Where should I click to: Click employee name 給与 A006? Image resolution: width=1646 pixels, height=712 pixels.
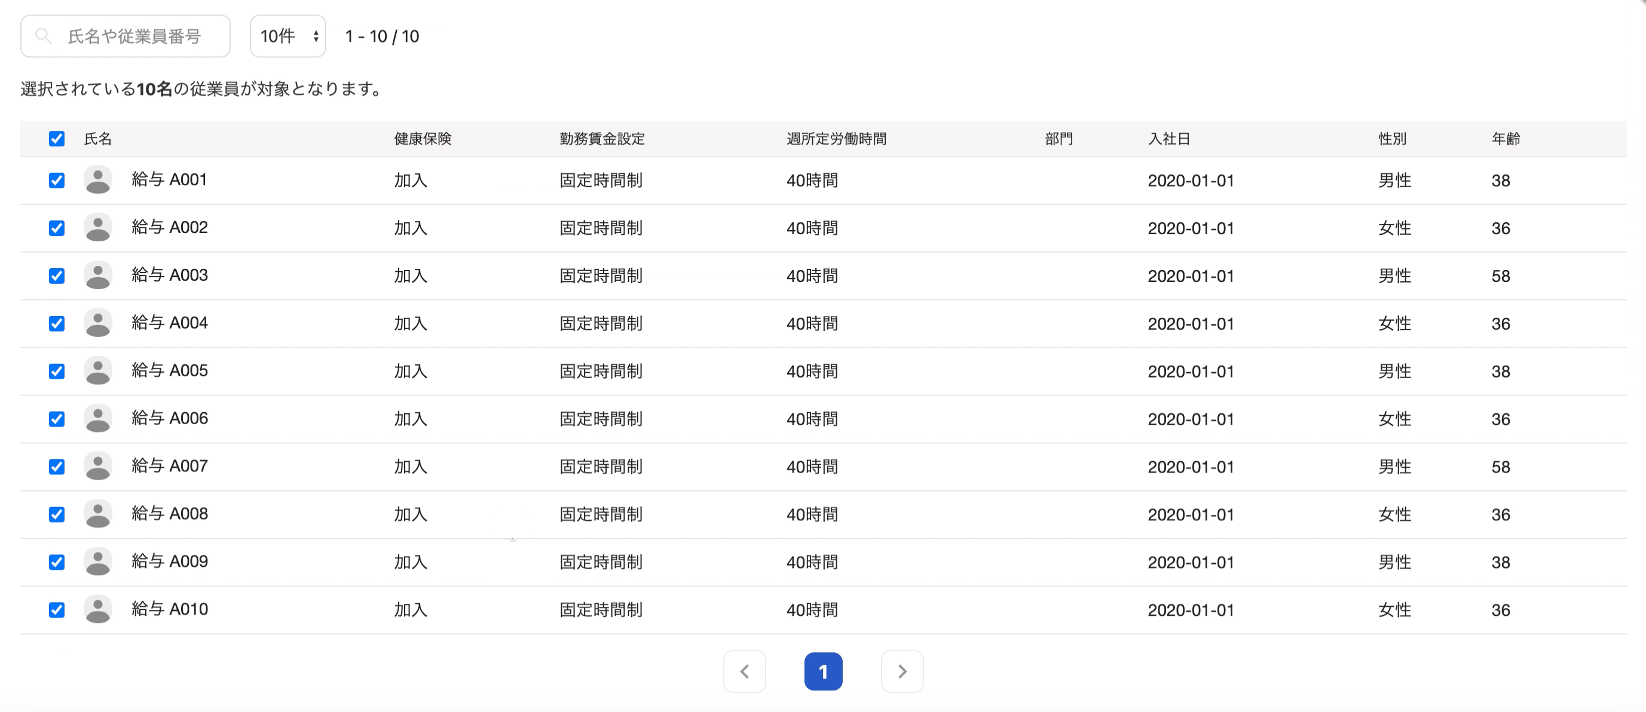[169, 418]
